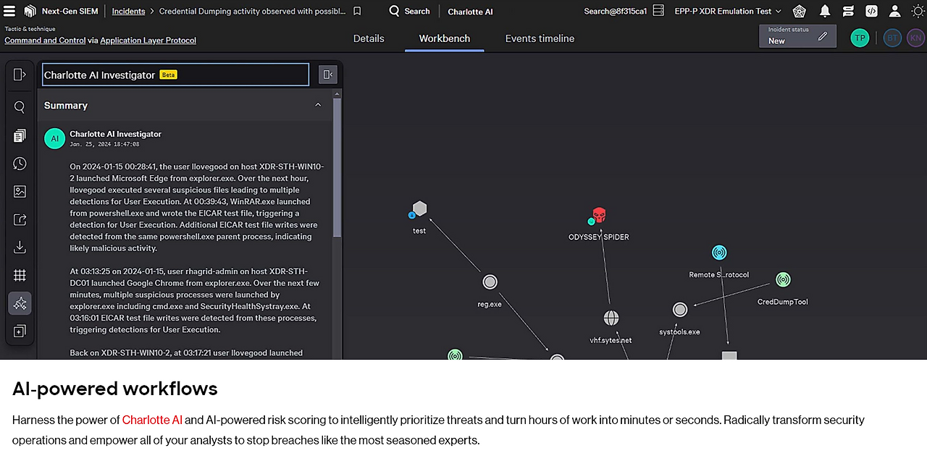Viewport: 927px width, 461px height.
Task: Open Charlotte AI from top bar
Action: click(470, 11)
